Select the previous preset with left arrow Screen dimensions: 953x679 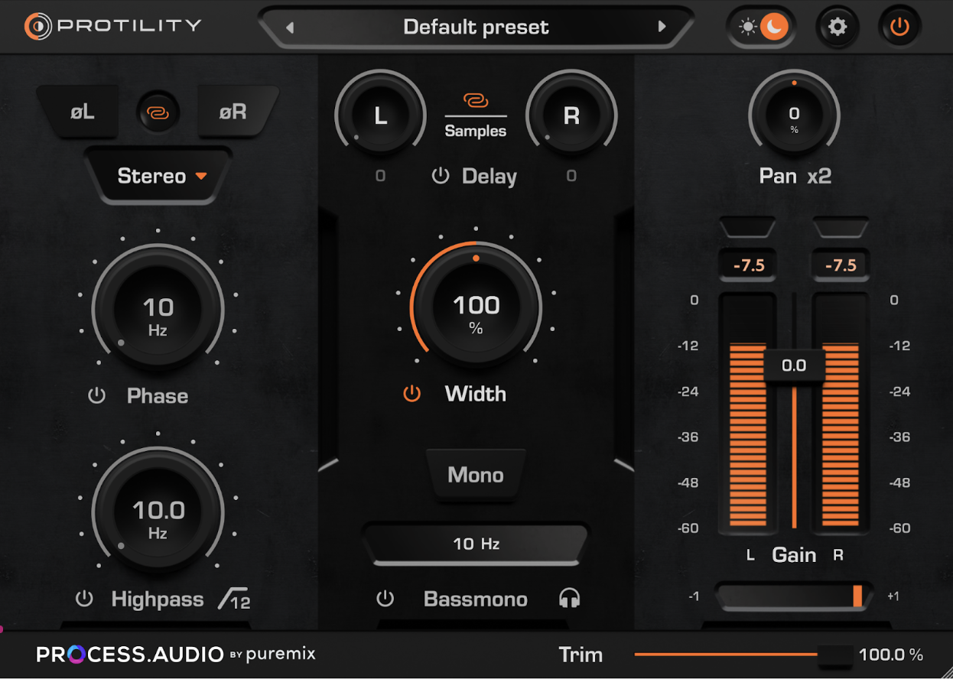290,28
